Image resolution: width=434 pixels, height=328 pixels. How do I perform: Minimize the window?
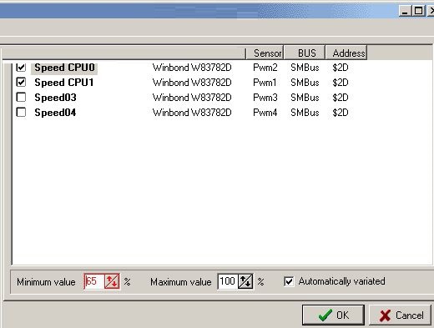405,11
